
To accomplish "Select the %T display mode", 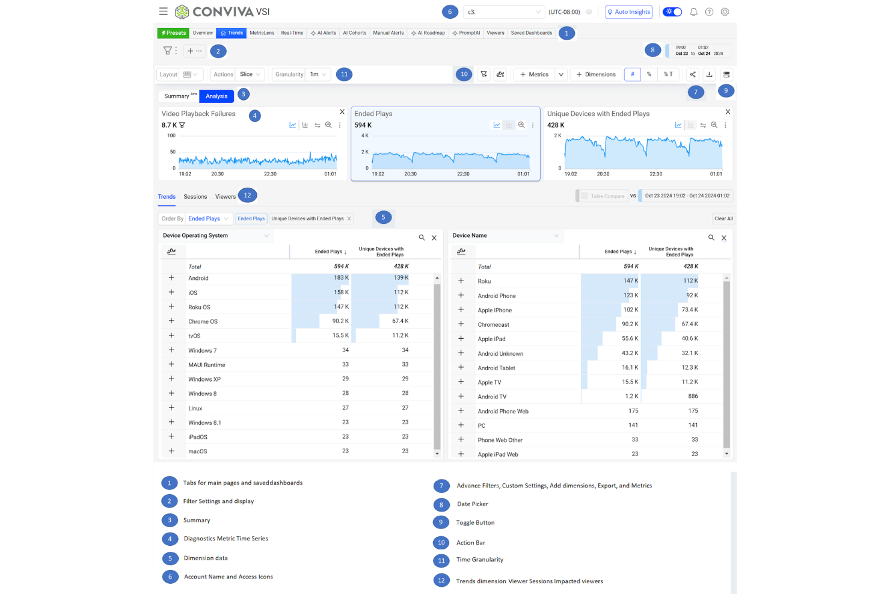I will coord(668,74).
